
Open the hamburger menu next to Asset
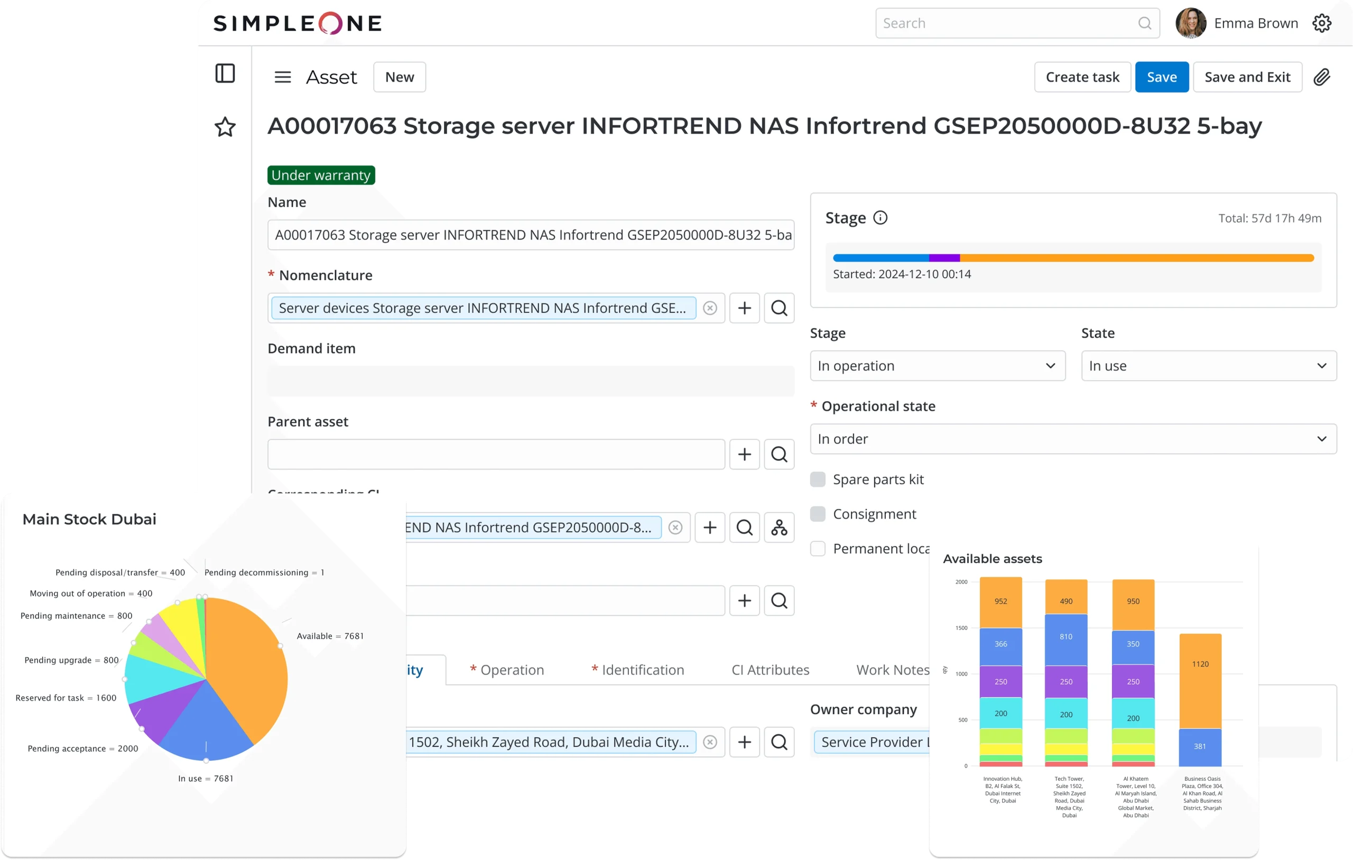283,77
